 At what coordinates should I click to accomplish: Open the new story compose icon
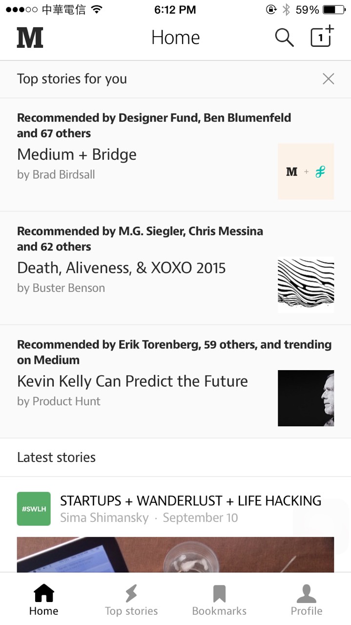(322, 37)
